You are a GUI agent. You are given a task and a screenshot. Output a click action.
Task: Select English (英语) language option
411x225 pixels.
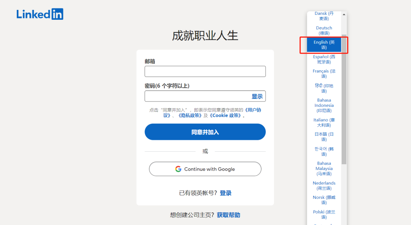[324, 45]
